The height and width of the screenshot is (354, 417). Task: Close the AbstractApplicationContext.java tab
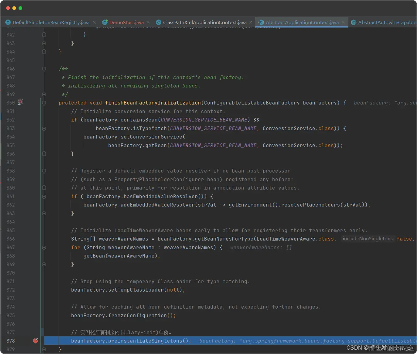[x=343, y=22]
